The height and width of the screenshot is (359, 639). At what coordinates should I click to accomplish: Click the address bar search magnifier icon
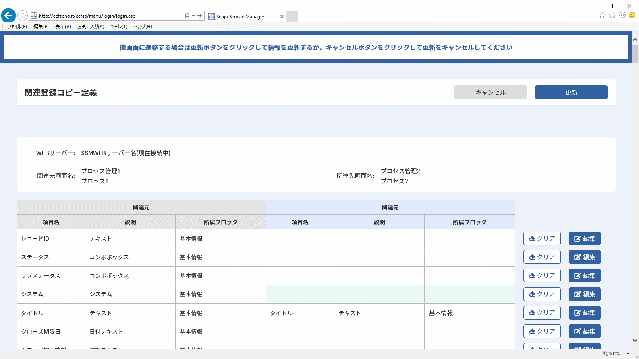pos(187,16)
